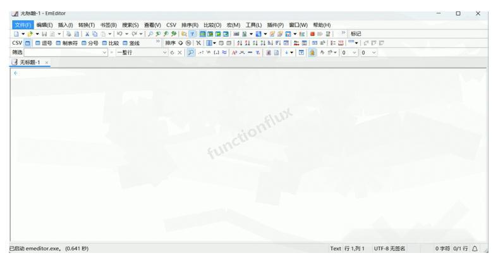
Task: Click the New file icon
Action: point(16,34)
